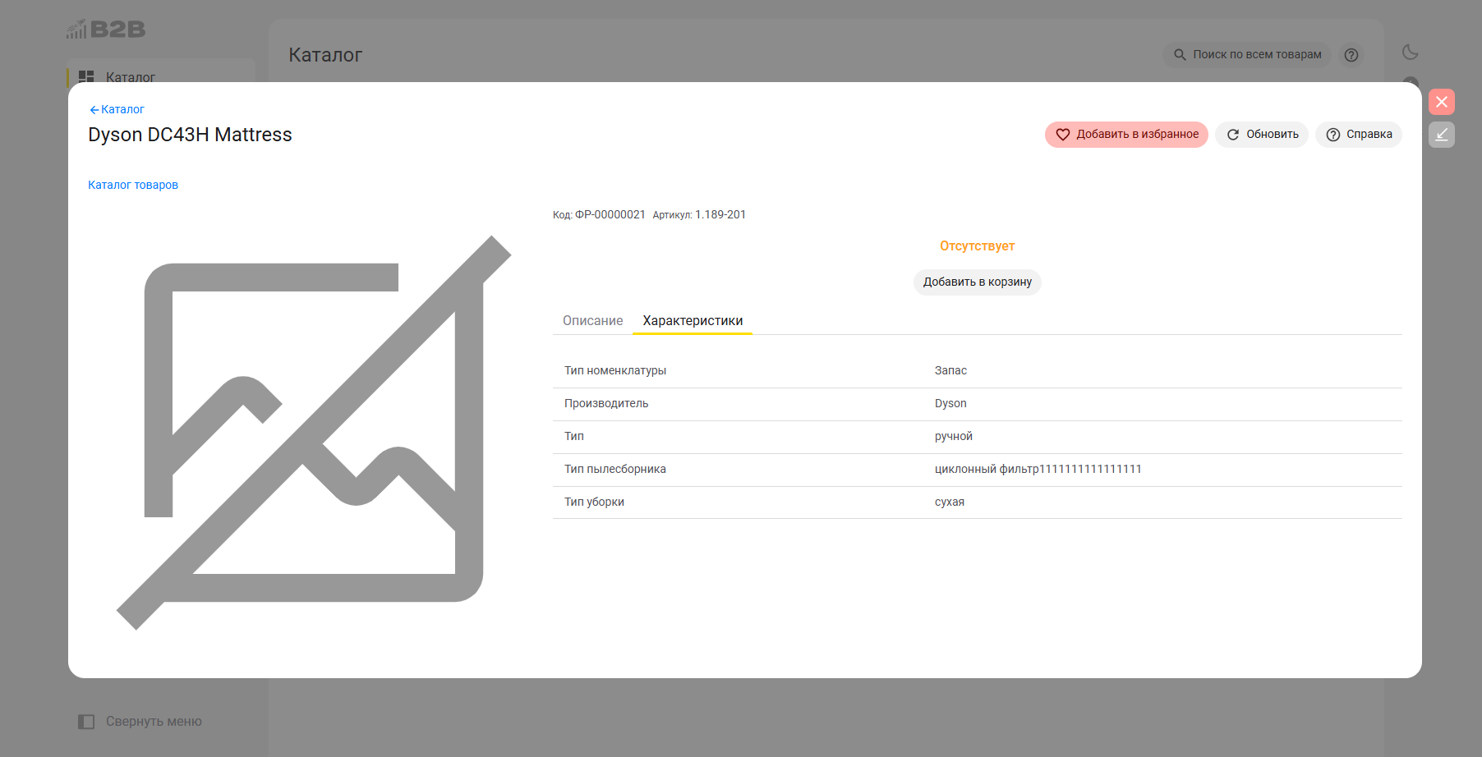The image size is (1482, 757).
Task: Focus the Поиск по всем товарам field
Action: (1246, 55)
